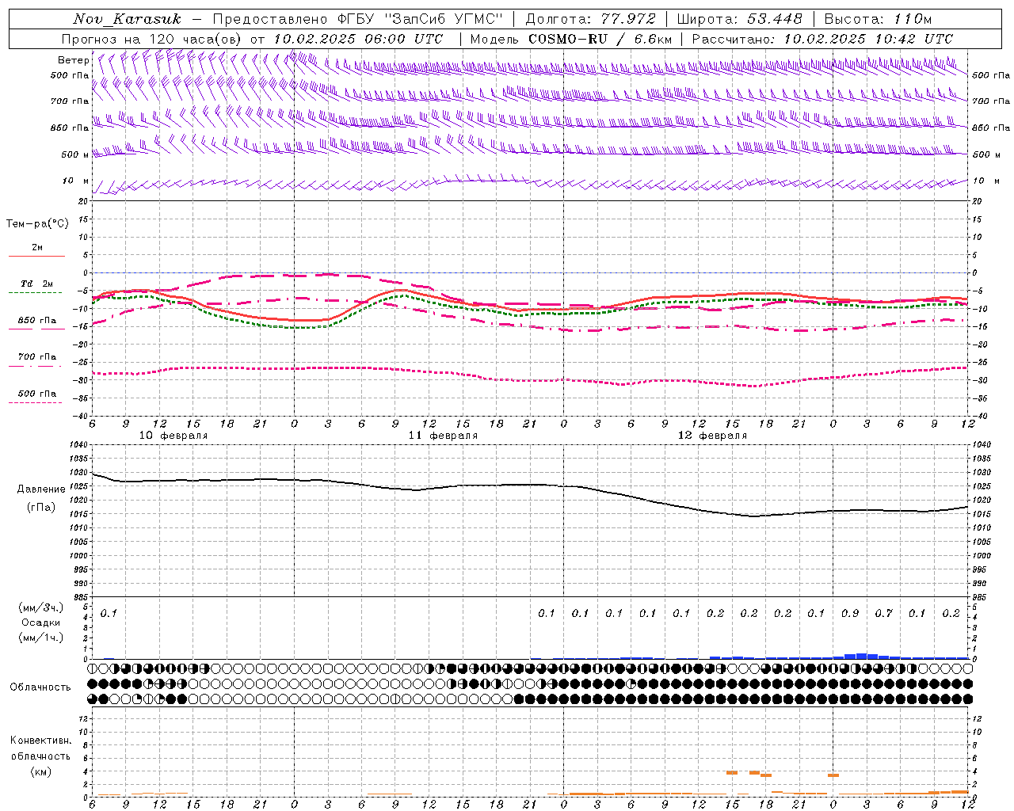Viewport: 1014px width, 811px height.
Task: Click the 10 февраля date label
Action: point(173,436)
